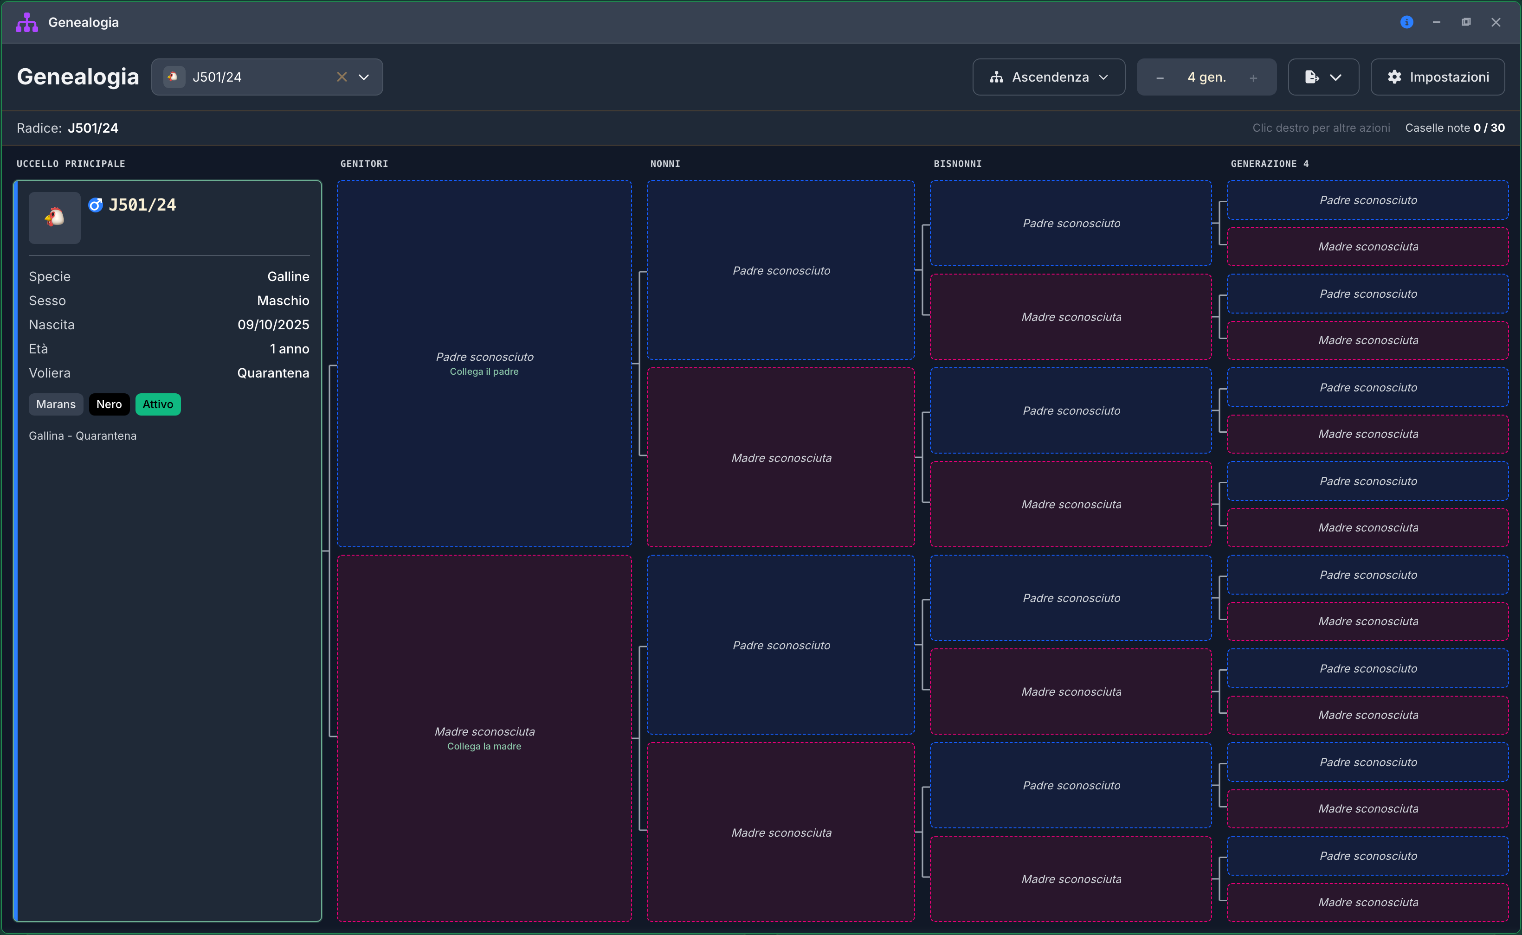Image resolution: width=1522 pixels, height=935 pixels.
Task: Click the 09/10/2025 birth date value
Action: 273,325
